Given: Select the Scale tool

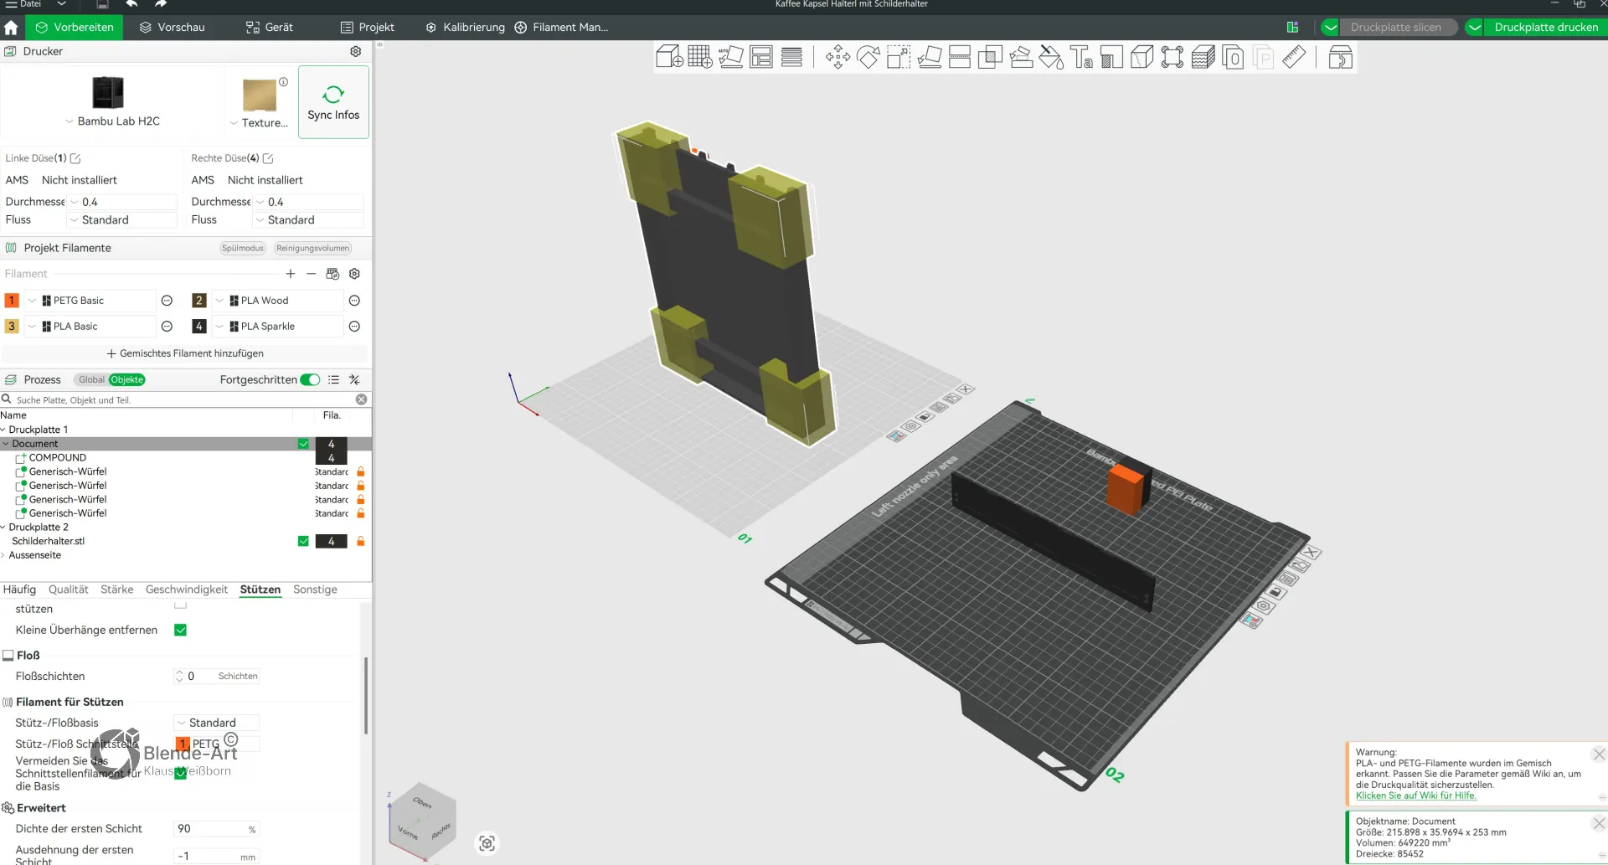Looking at the screenshot, I should [x=899, y=57].
